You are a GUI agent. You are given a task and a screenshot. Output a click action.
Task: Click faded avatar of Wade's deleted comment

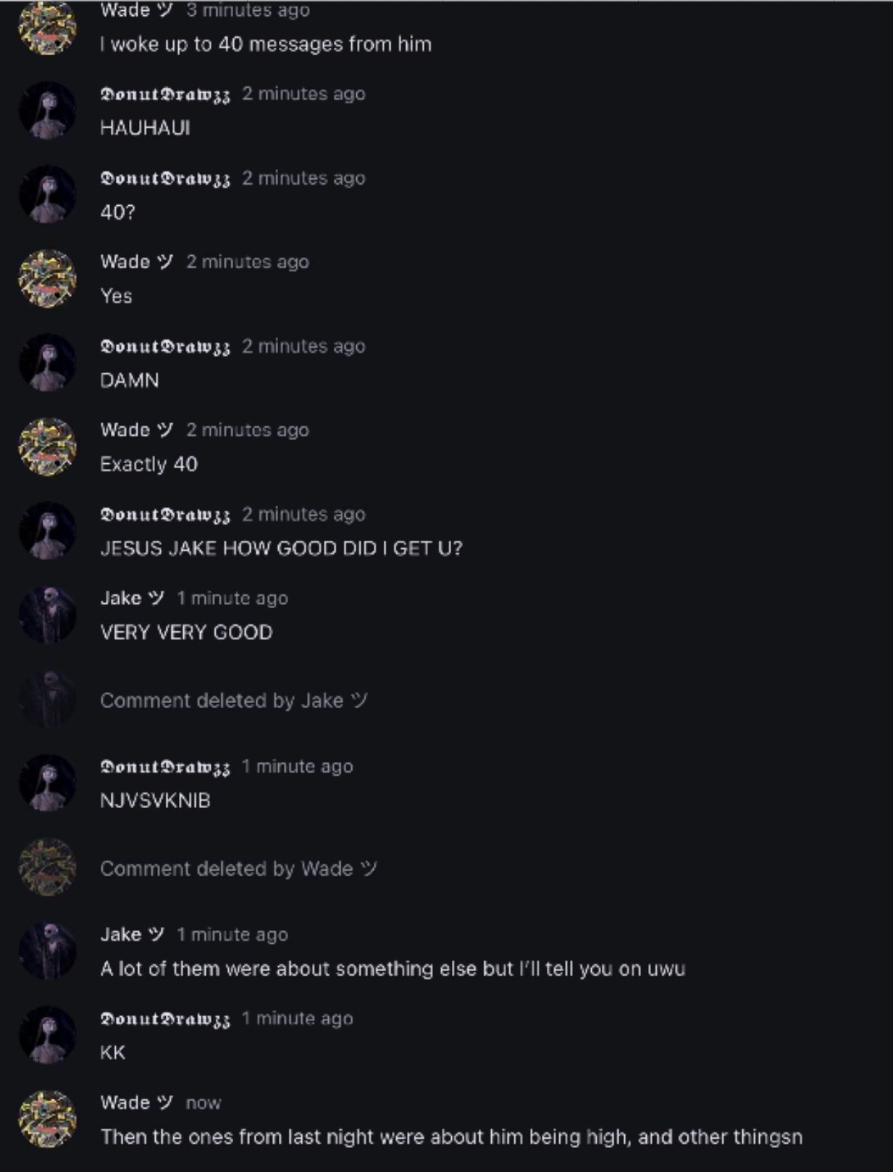click(47, 867)
